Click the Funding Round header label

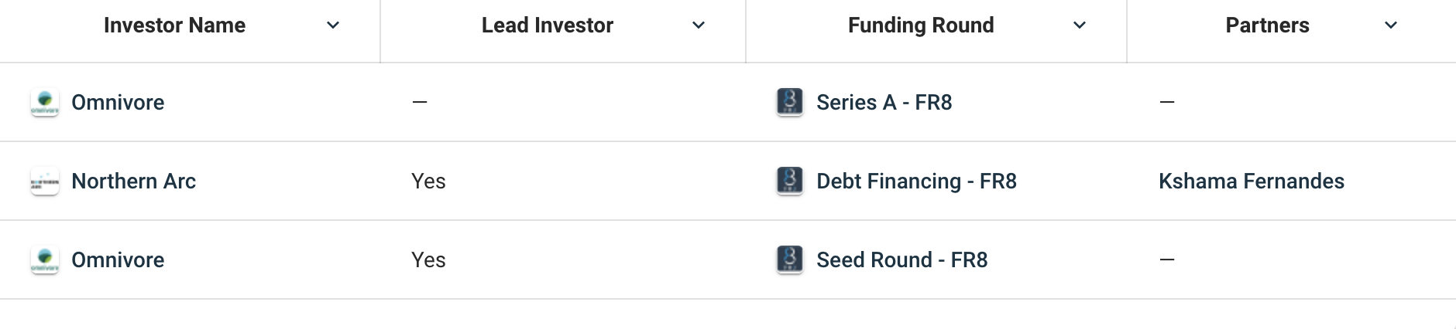point(921,25)
